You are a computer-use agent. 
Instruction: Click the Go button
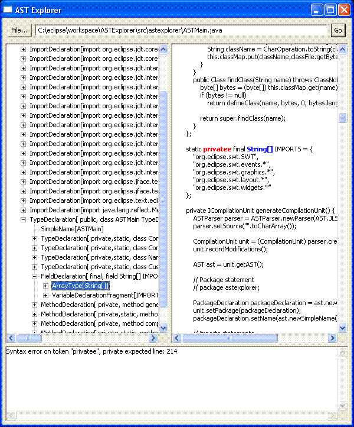(338, 30)
